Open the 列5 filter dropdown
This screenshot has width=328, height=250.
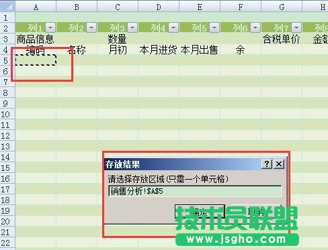(x=214, y=27)
